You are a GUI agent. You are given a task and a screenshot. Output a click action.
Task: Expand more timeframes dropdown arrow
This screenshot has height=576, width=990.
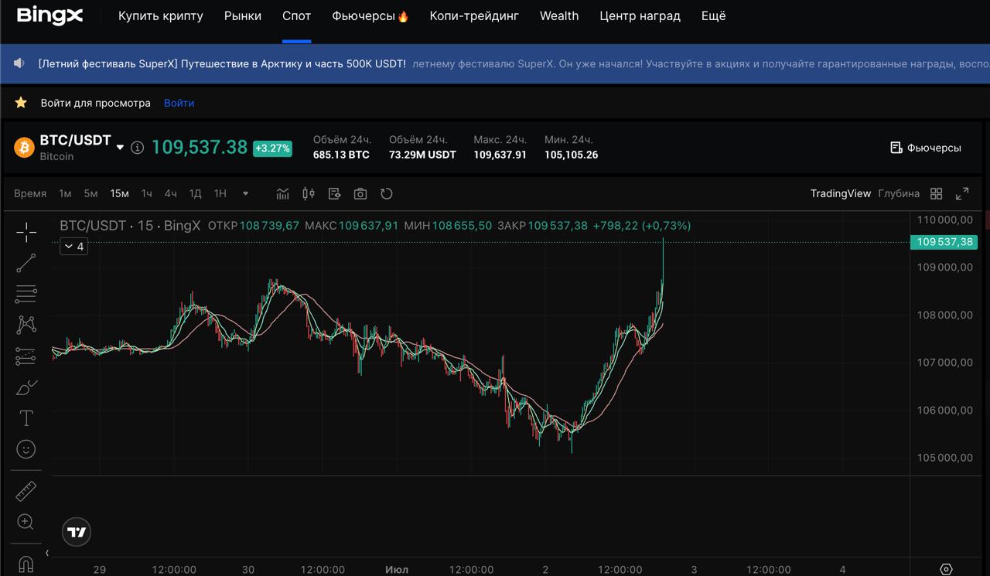(246, 193)
